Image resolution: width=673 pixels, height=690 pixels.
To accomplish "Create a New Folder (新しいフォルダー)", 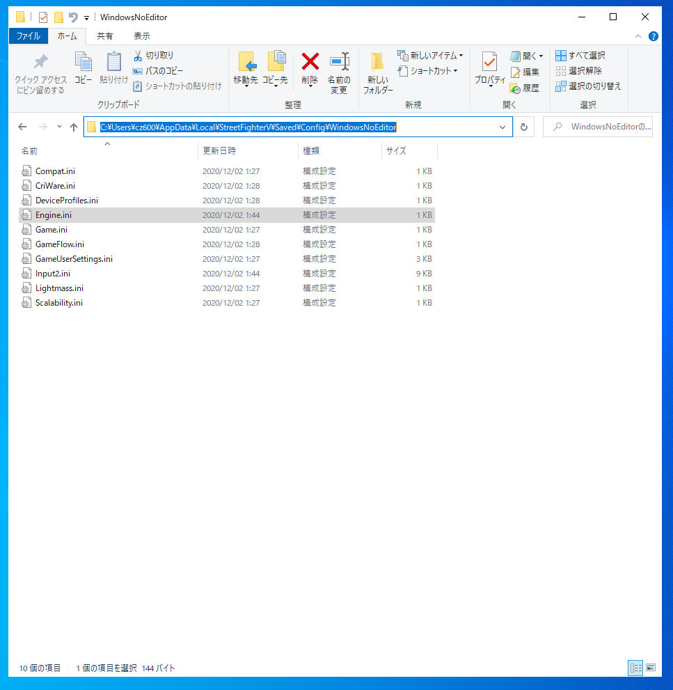I will (x=378, y=73).
